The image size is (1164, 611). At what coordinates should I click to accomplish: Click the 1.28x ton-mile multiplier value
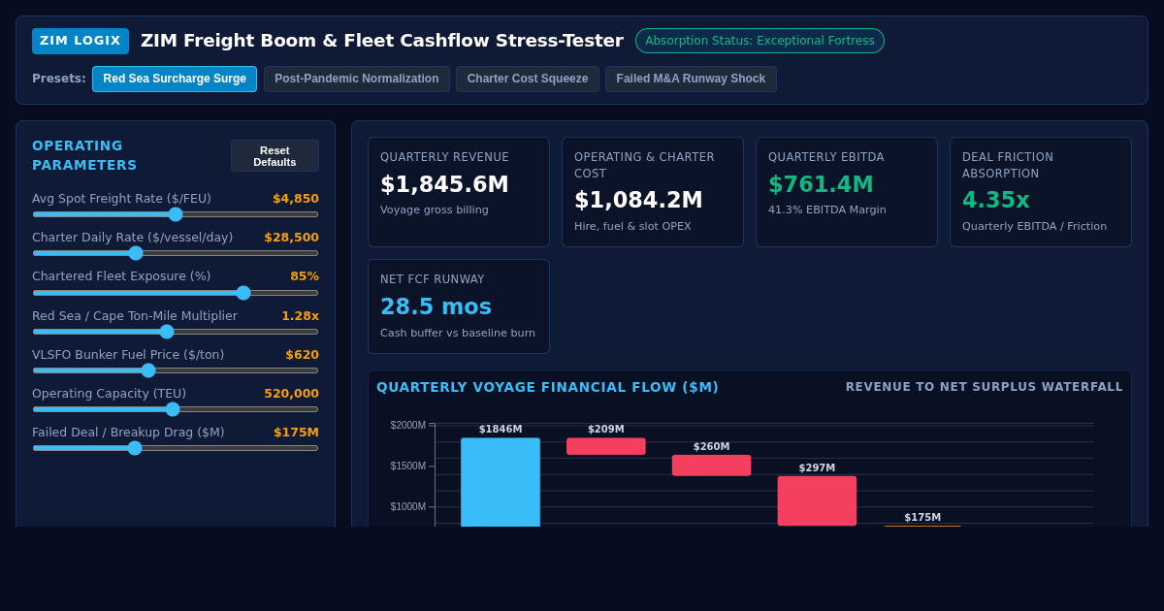300,316
